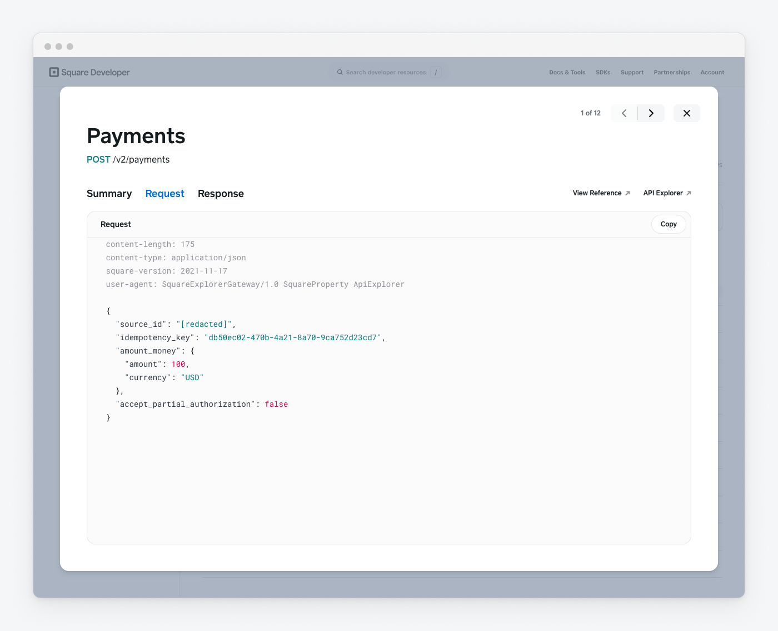The height and width of the screenshot is (631, 778).
Task: Click the View Reference arrow icon
Action: tap(627, 193)
